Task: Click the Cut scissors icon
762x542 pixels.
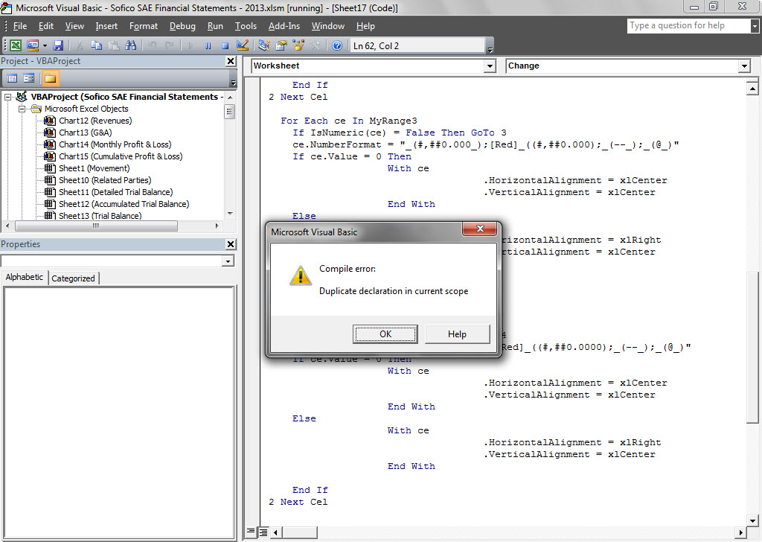Action: tap(79, 45)
